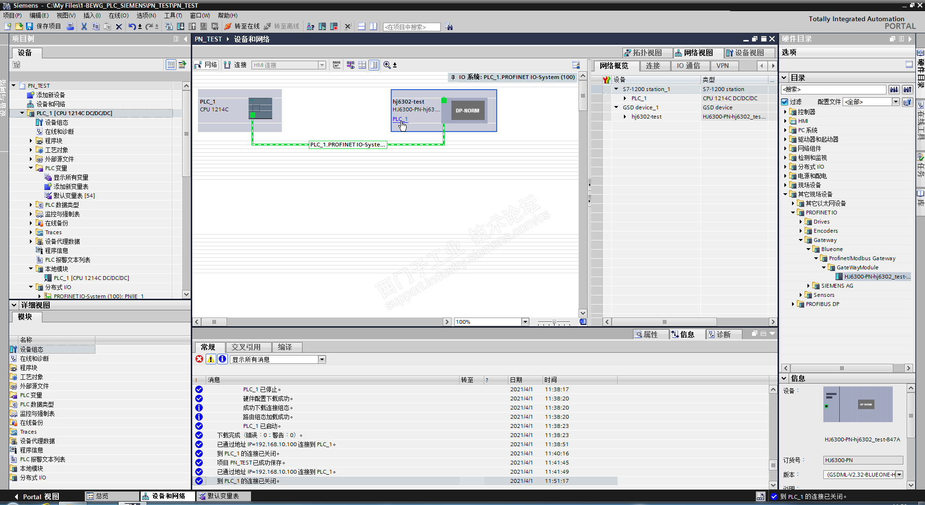Click the overview navigation icon below canvas
Screen dimensions: 925x505
[583, 322]
